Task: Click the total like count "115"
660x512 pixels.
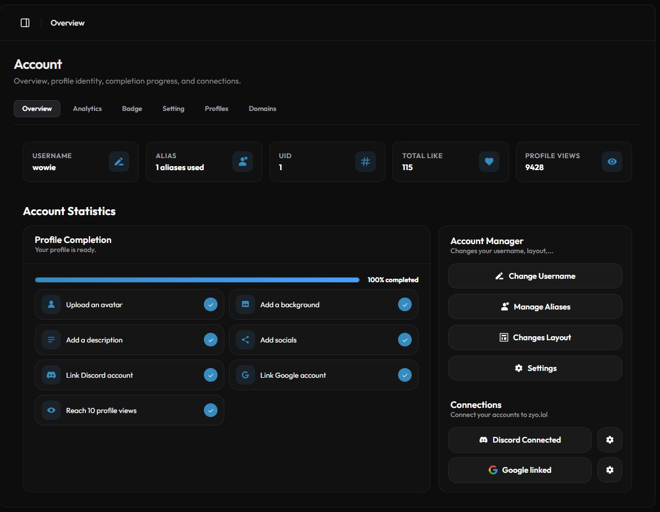Action: coord(408,167)
